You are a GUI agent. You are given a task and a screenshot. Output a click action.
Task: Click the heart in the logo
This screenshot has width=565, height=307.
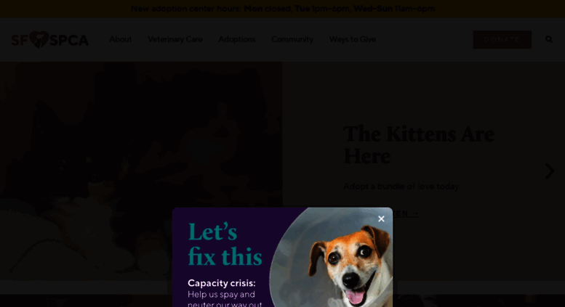(x=39, y=39)
